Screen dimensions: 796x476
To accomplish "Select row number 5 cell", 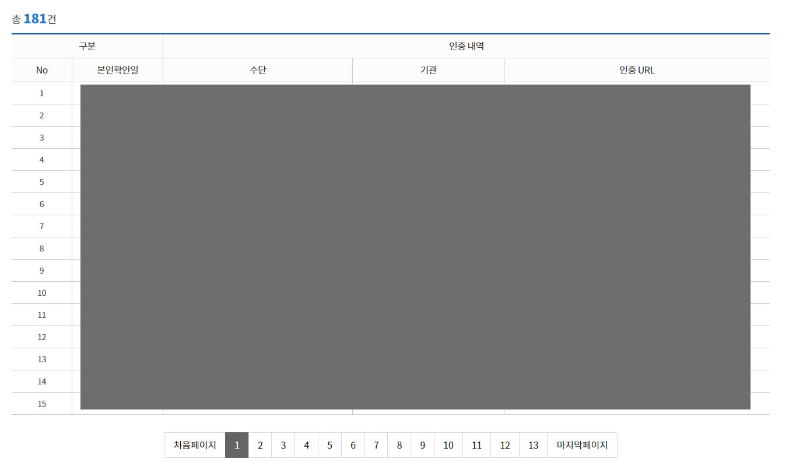I will pyautogui.click(x=42, y=182).
